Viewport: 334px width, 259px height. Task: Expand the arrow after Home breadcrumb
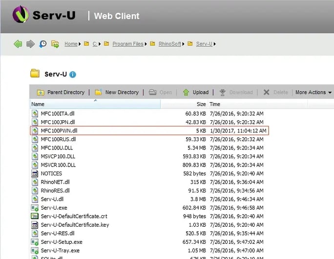click(x=80, y=44)
